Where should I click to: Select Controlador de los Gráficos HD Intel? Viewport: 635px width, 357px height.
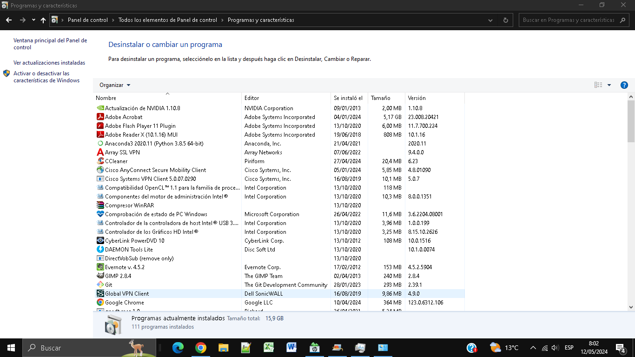click(152, 232)
